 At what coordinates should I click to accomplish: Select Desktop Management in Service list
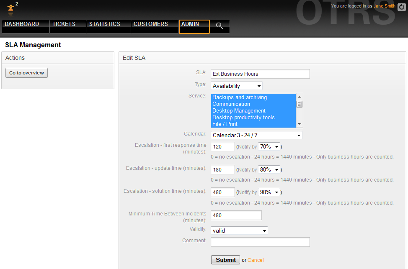[x=239, y=111]
